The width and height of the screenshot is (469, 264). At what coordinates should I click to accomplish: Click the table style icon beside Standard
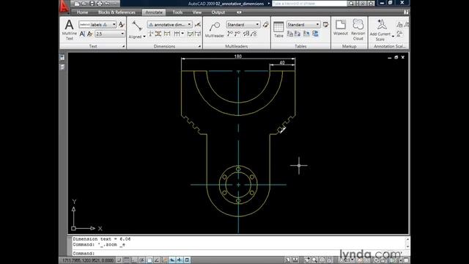coord(325,24)
